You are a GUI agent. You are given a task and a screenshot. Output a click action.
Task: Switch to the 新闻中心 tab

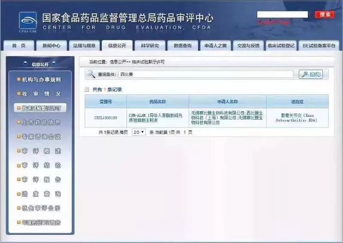(x=48, y=46)
